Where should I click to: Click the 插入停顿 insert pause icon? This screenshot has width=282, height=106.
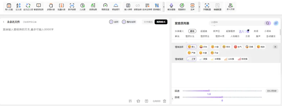pos(128,7)
